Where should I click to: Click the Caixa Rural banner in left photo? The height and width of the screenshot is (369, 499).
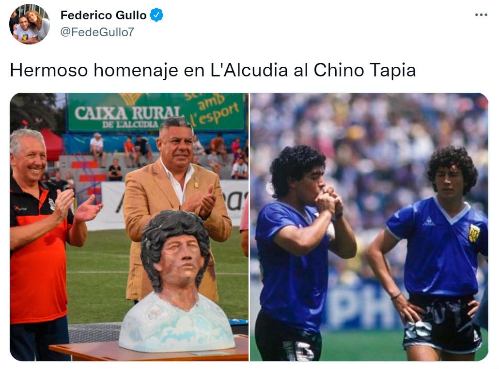[156, 112]
